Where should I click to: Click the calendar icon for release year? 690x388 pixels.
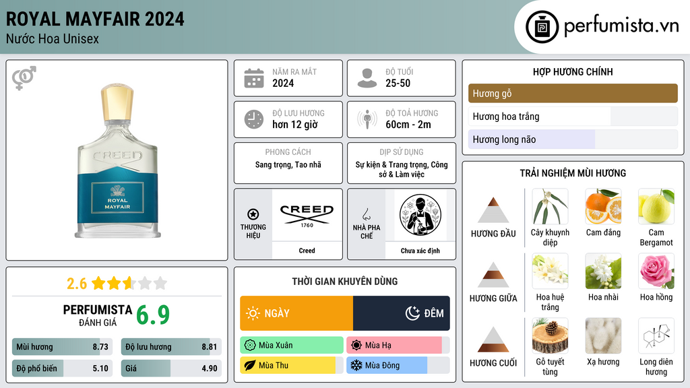point(254,78)
